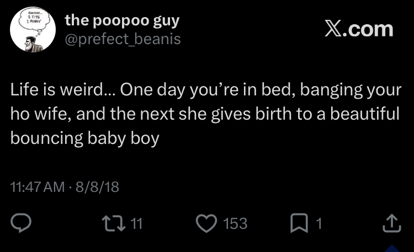The image size is (414, 252).
Task: Click the blue shape at bottom corner
Action: click(392, 248)
